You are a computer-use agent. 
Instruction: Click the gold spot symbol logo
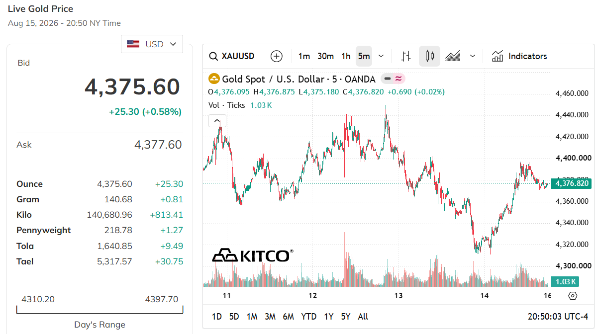pyautogui.click(x=214, y=79)
